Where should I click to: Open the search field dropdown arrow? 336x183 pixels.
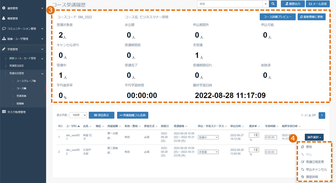pyautogui.click(x=266, y=4)
